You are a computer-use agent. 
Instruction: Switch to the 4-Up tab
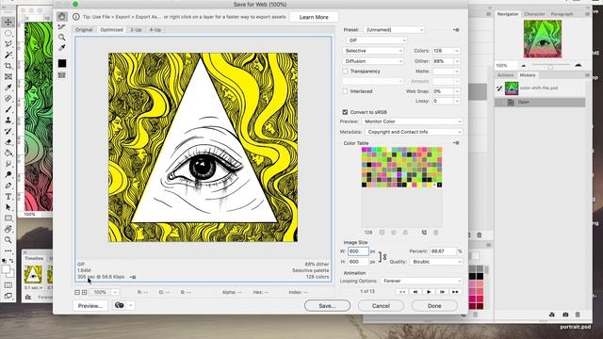pos(155,29)
